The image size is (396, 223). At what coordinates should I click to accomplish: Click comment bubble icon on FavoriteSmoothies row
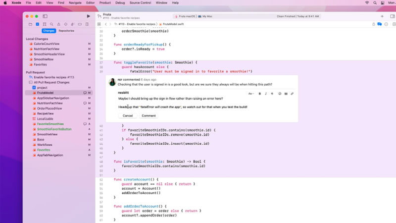point(85,124)
